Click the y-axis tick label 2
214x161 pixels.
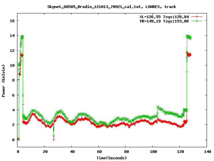pyautogui.click(x=13, y=125)
